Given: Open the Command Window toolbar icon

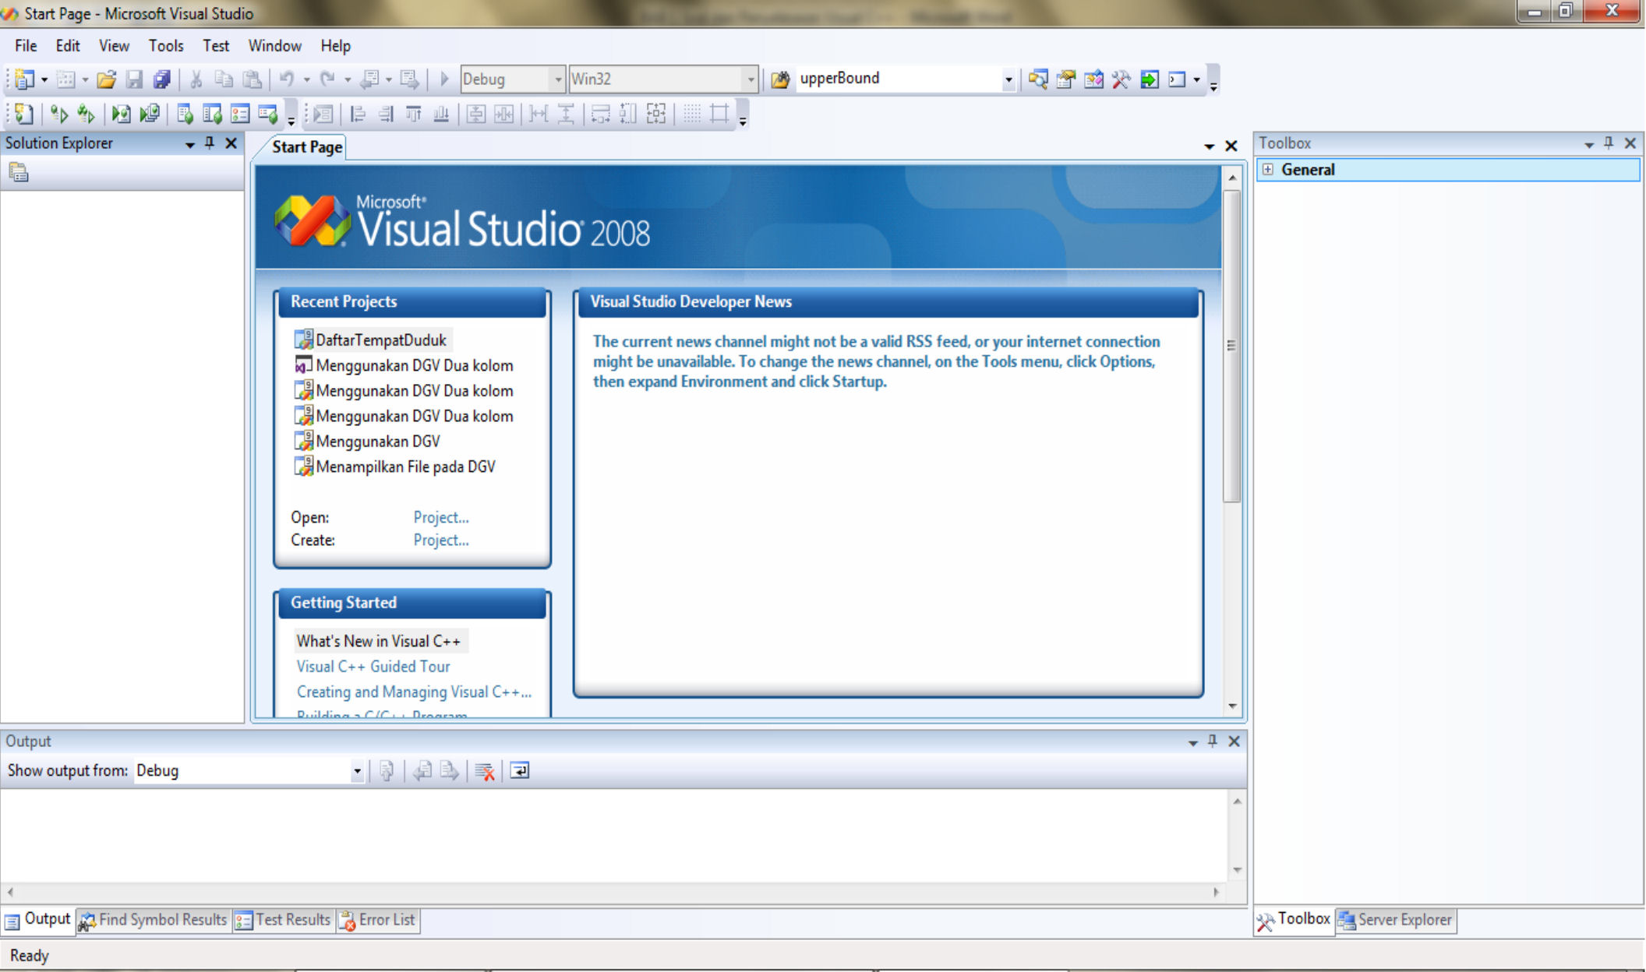Looking at the screenshot, I should 1177,79.
